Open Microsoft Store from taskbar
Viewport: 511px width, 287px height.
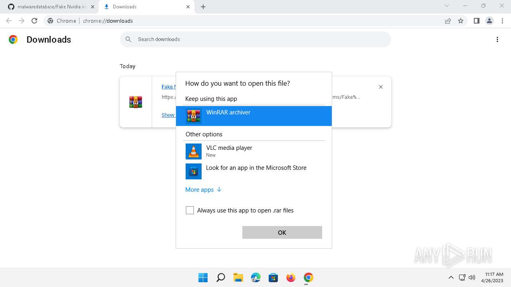click(273, 277)
